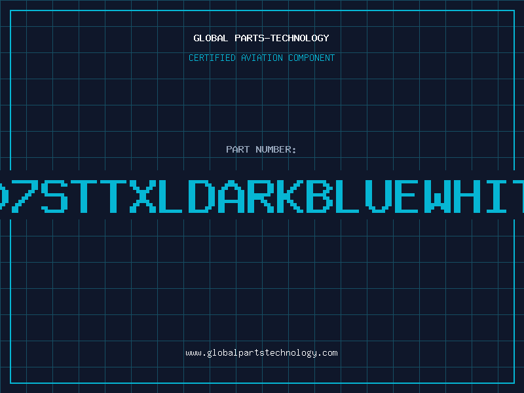Click the large letter B in BLUE

pyautogui.click(x=320, y=196)
